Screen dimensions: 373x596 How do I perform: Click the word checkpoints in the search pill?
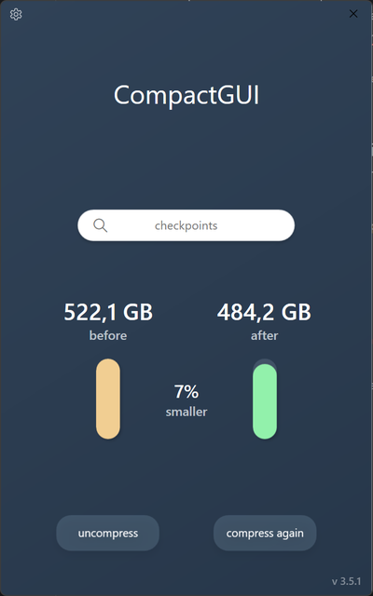pyautogui.click(x=186, y=225)
